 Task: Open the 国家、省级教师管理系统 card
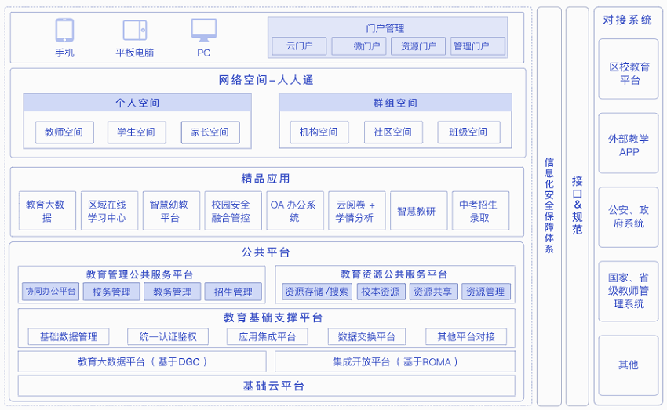(x=629, y=292)
